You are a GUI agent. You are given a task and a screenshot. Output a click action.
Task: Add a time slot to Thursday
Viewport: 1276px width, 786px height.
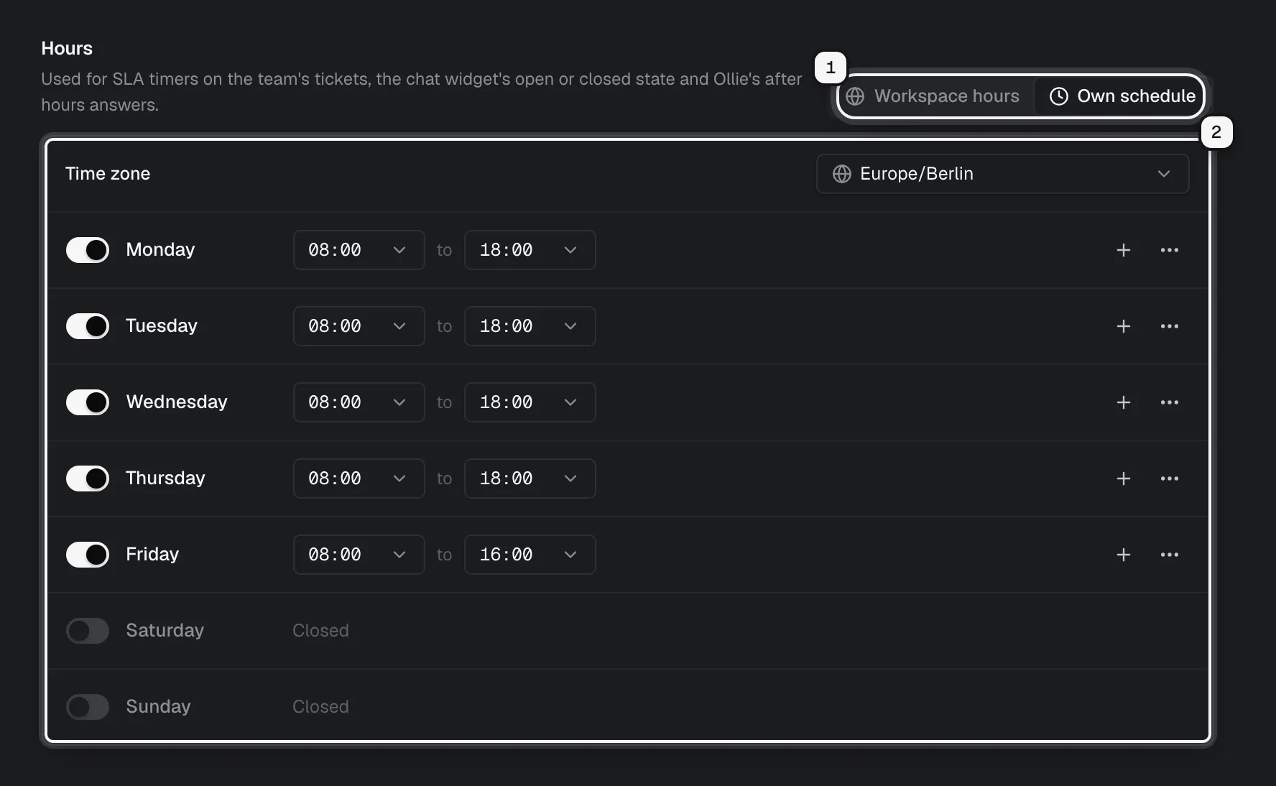pyautogui.click(x=1124, y=478)
